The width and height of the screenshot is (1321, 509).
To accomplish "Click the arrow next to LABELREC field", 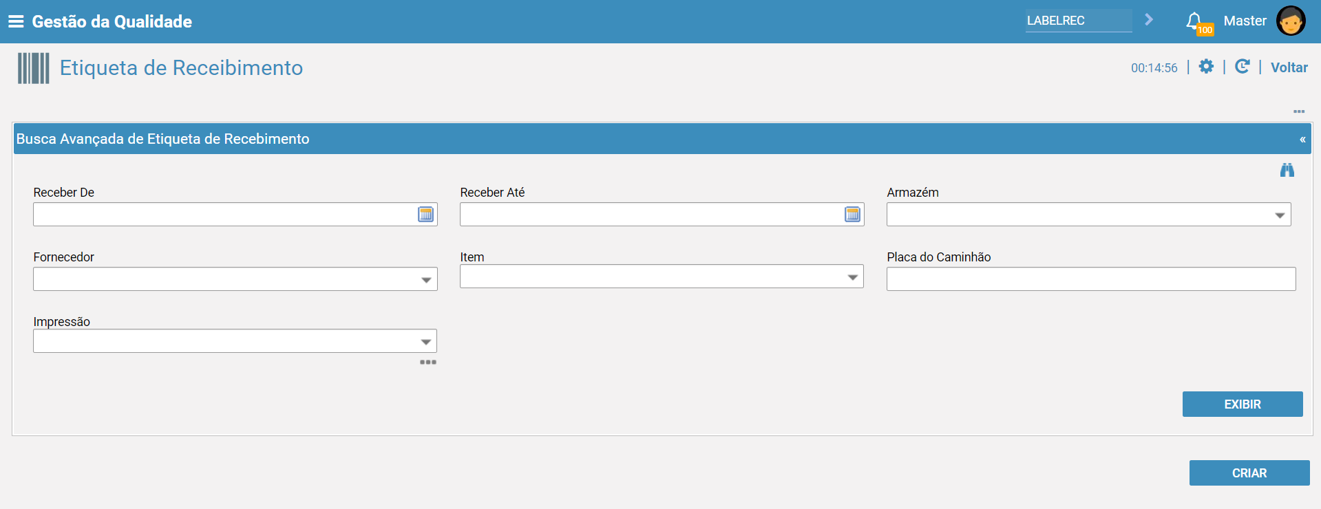I will tap(1148, 20).
